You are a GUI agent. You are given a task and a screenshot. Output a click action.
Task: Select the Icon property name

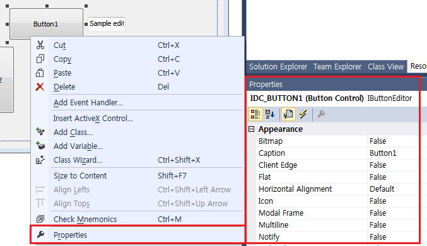pos(312,201)
